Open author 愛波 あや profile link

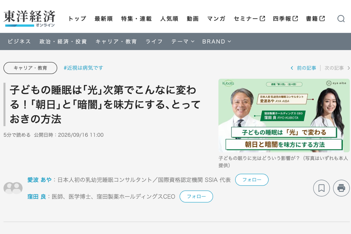39,180
